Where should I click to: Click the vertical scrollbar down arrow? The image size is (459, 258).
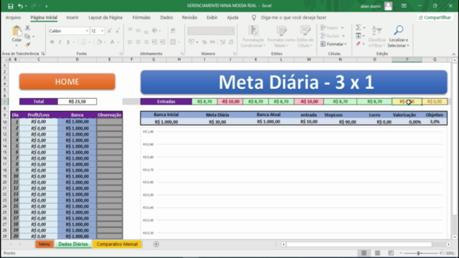coord(454,237)
